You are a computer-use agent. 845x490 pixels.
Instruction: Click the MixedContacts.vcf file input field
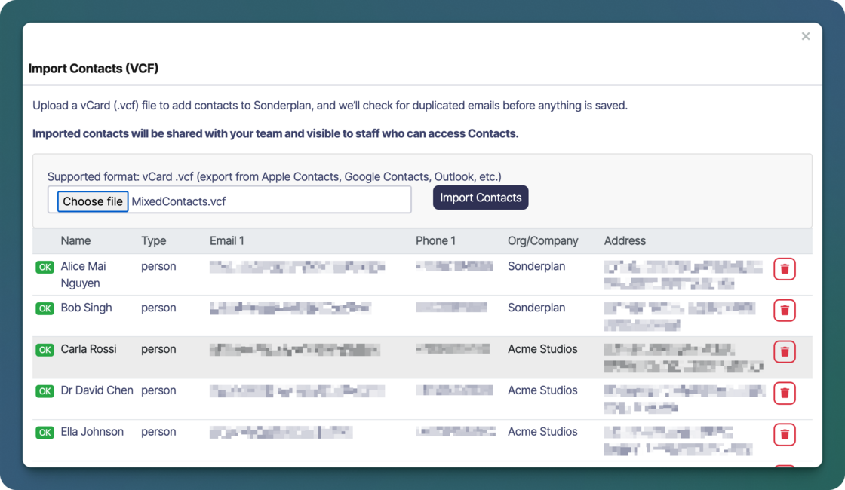click(x=264, y=200)
